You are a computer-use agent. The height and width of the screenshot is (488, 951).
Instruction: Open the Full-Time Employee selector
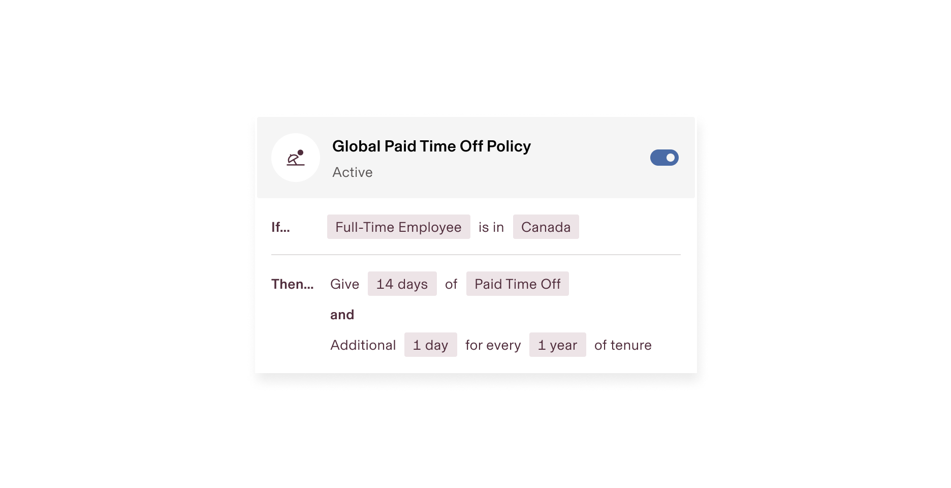(398, 227)
